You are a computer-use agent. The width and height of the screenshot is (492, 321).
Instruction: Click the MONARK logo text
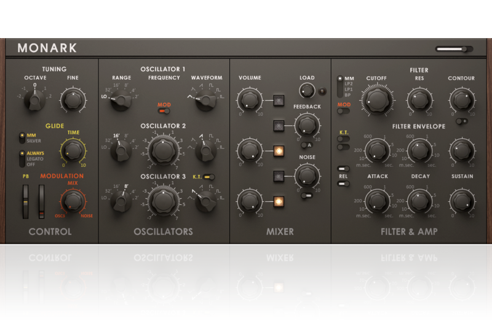(x=47, y=48)
